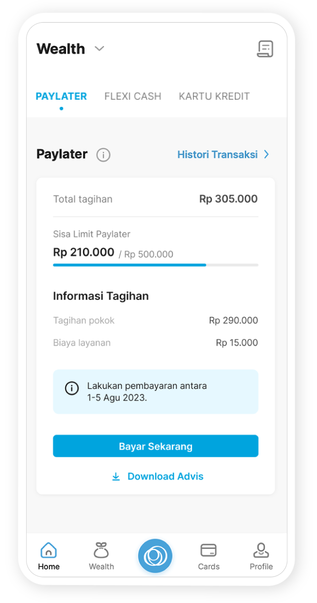Open the Histori Transaksi link
Image resolution: width=317 pixels, height=603 pixels.
[217, 154]
